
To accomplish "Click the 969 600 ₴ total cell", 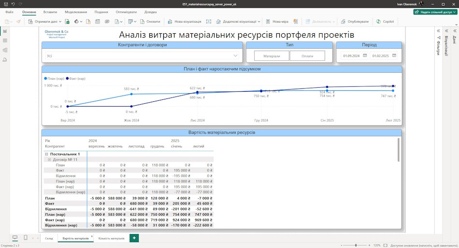I will [203, 220].
